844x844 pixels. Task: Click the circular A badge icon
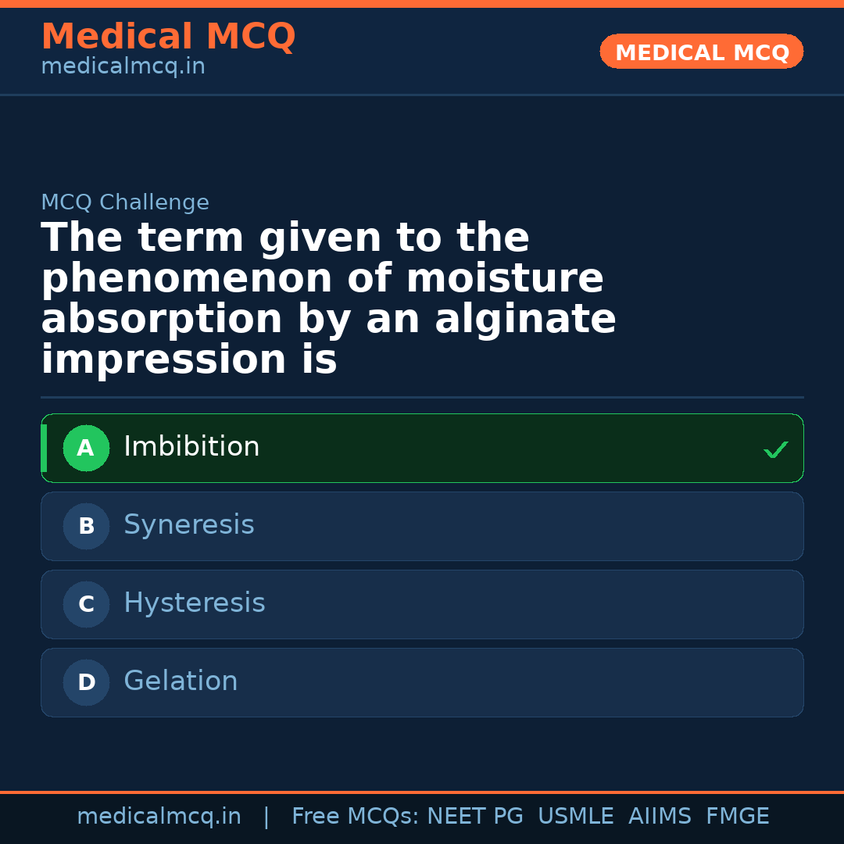click(86, 448)
